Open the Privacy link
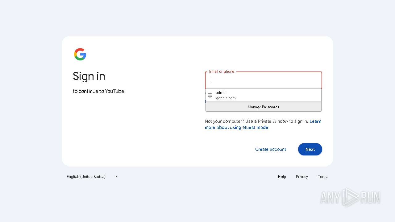Screen dimensions: 395x222 pos(302,177)
